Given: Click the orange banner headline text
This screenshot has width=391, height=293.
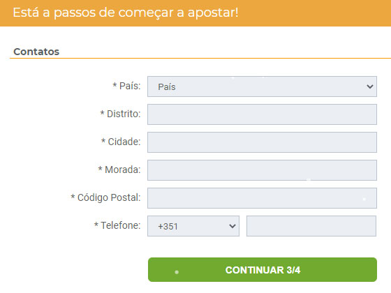Looking at the screenshot, I should [126, 13].
